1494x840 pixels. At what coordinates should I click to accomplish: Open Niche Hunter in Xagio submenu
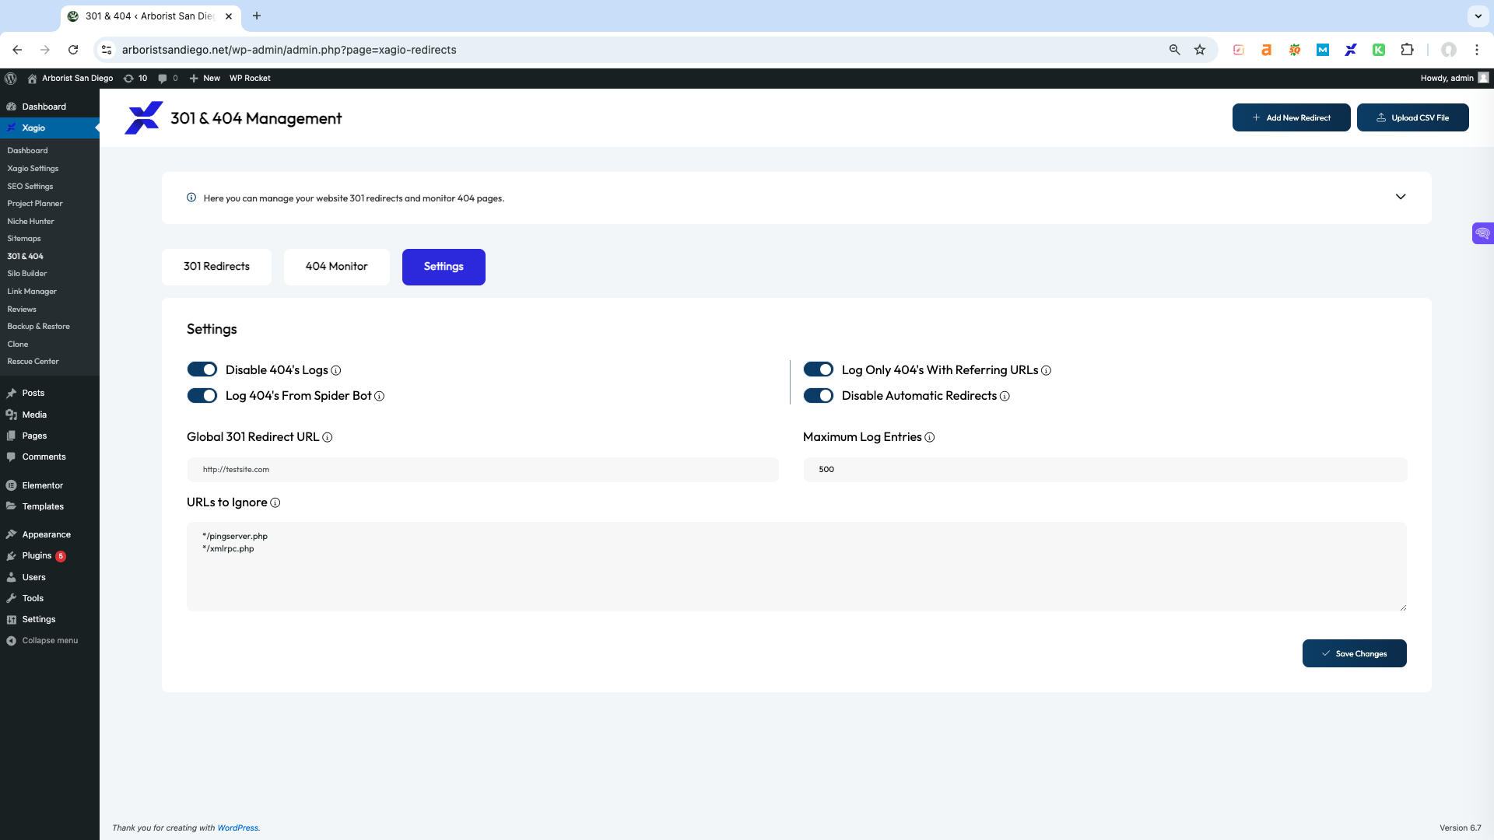(x=30, y=222)
